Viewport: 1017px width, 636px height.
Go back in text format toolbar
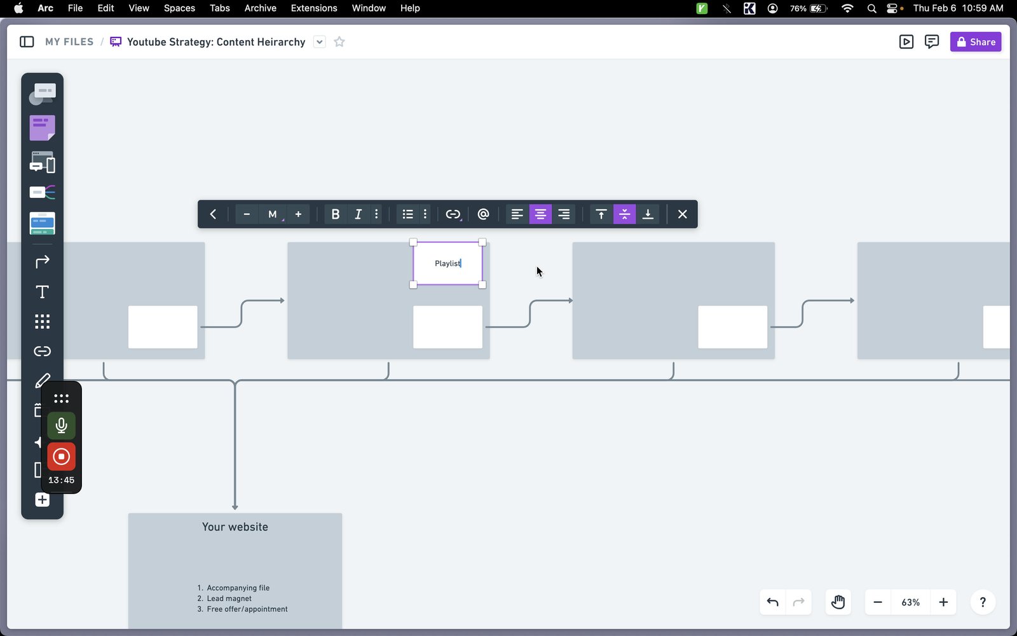[213, 214]
